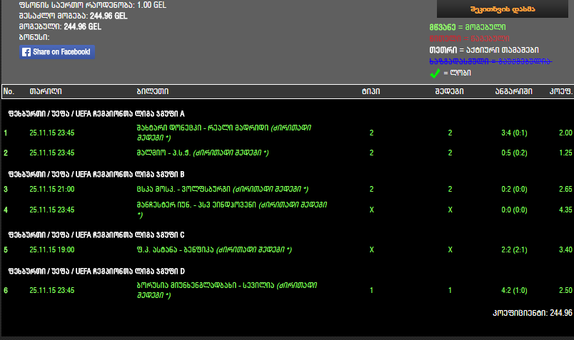Click green legend 'მწვანე = მოგებული'

(x=468, y=27)
